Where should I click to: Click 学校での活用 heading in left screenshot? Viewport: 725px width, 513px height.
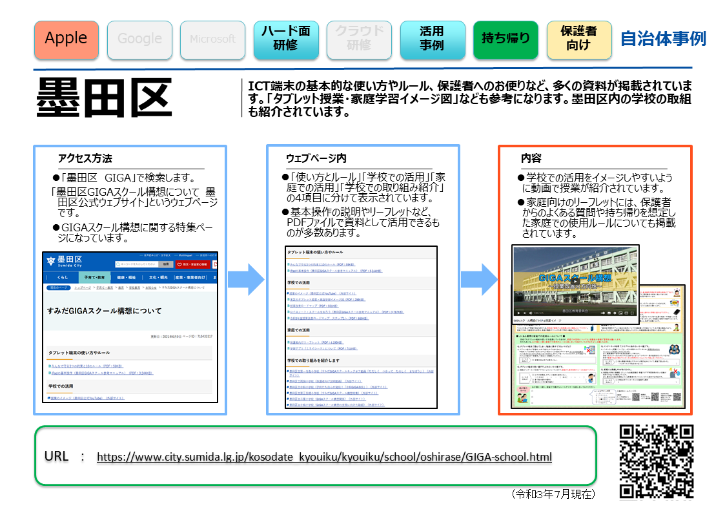[x=61, y=386]
